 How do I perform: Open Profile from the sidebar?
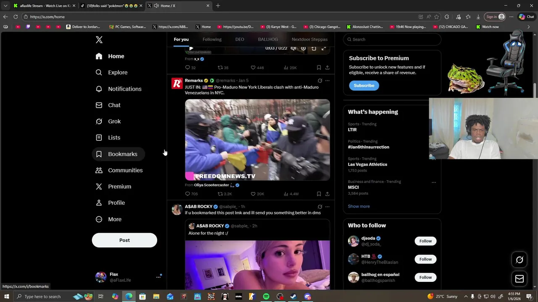pyautogui.click(x=110, y=203)
